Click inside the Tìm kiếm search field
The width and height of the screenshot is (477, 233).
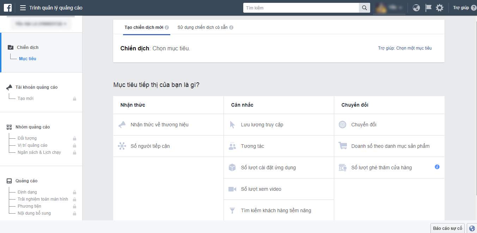301,7
